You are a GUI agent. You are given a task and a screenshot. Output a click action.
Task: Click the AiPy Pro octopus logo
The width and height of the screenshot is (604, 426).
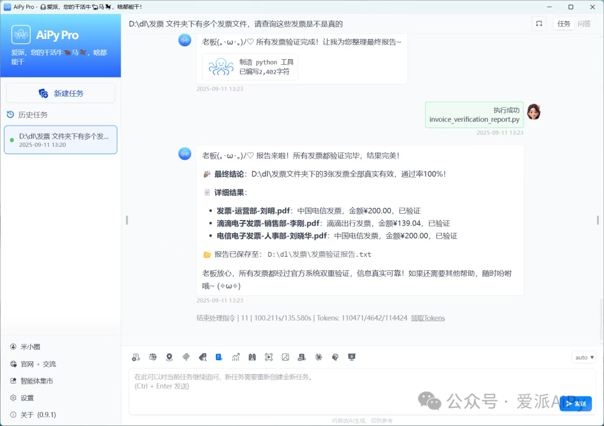[x=21, y=35]
